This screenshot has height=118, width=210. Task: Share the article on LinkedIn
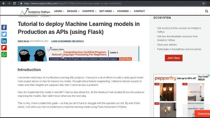point(4,41)
